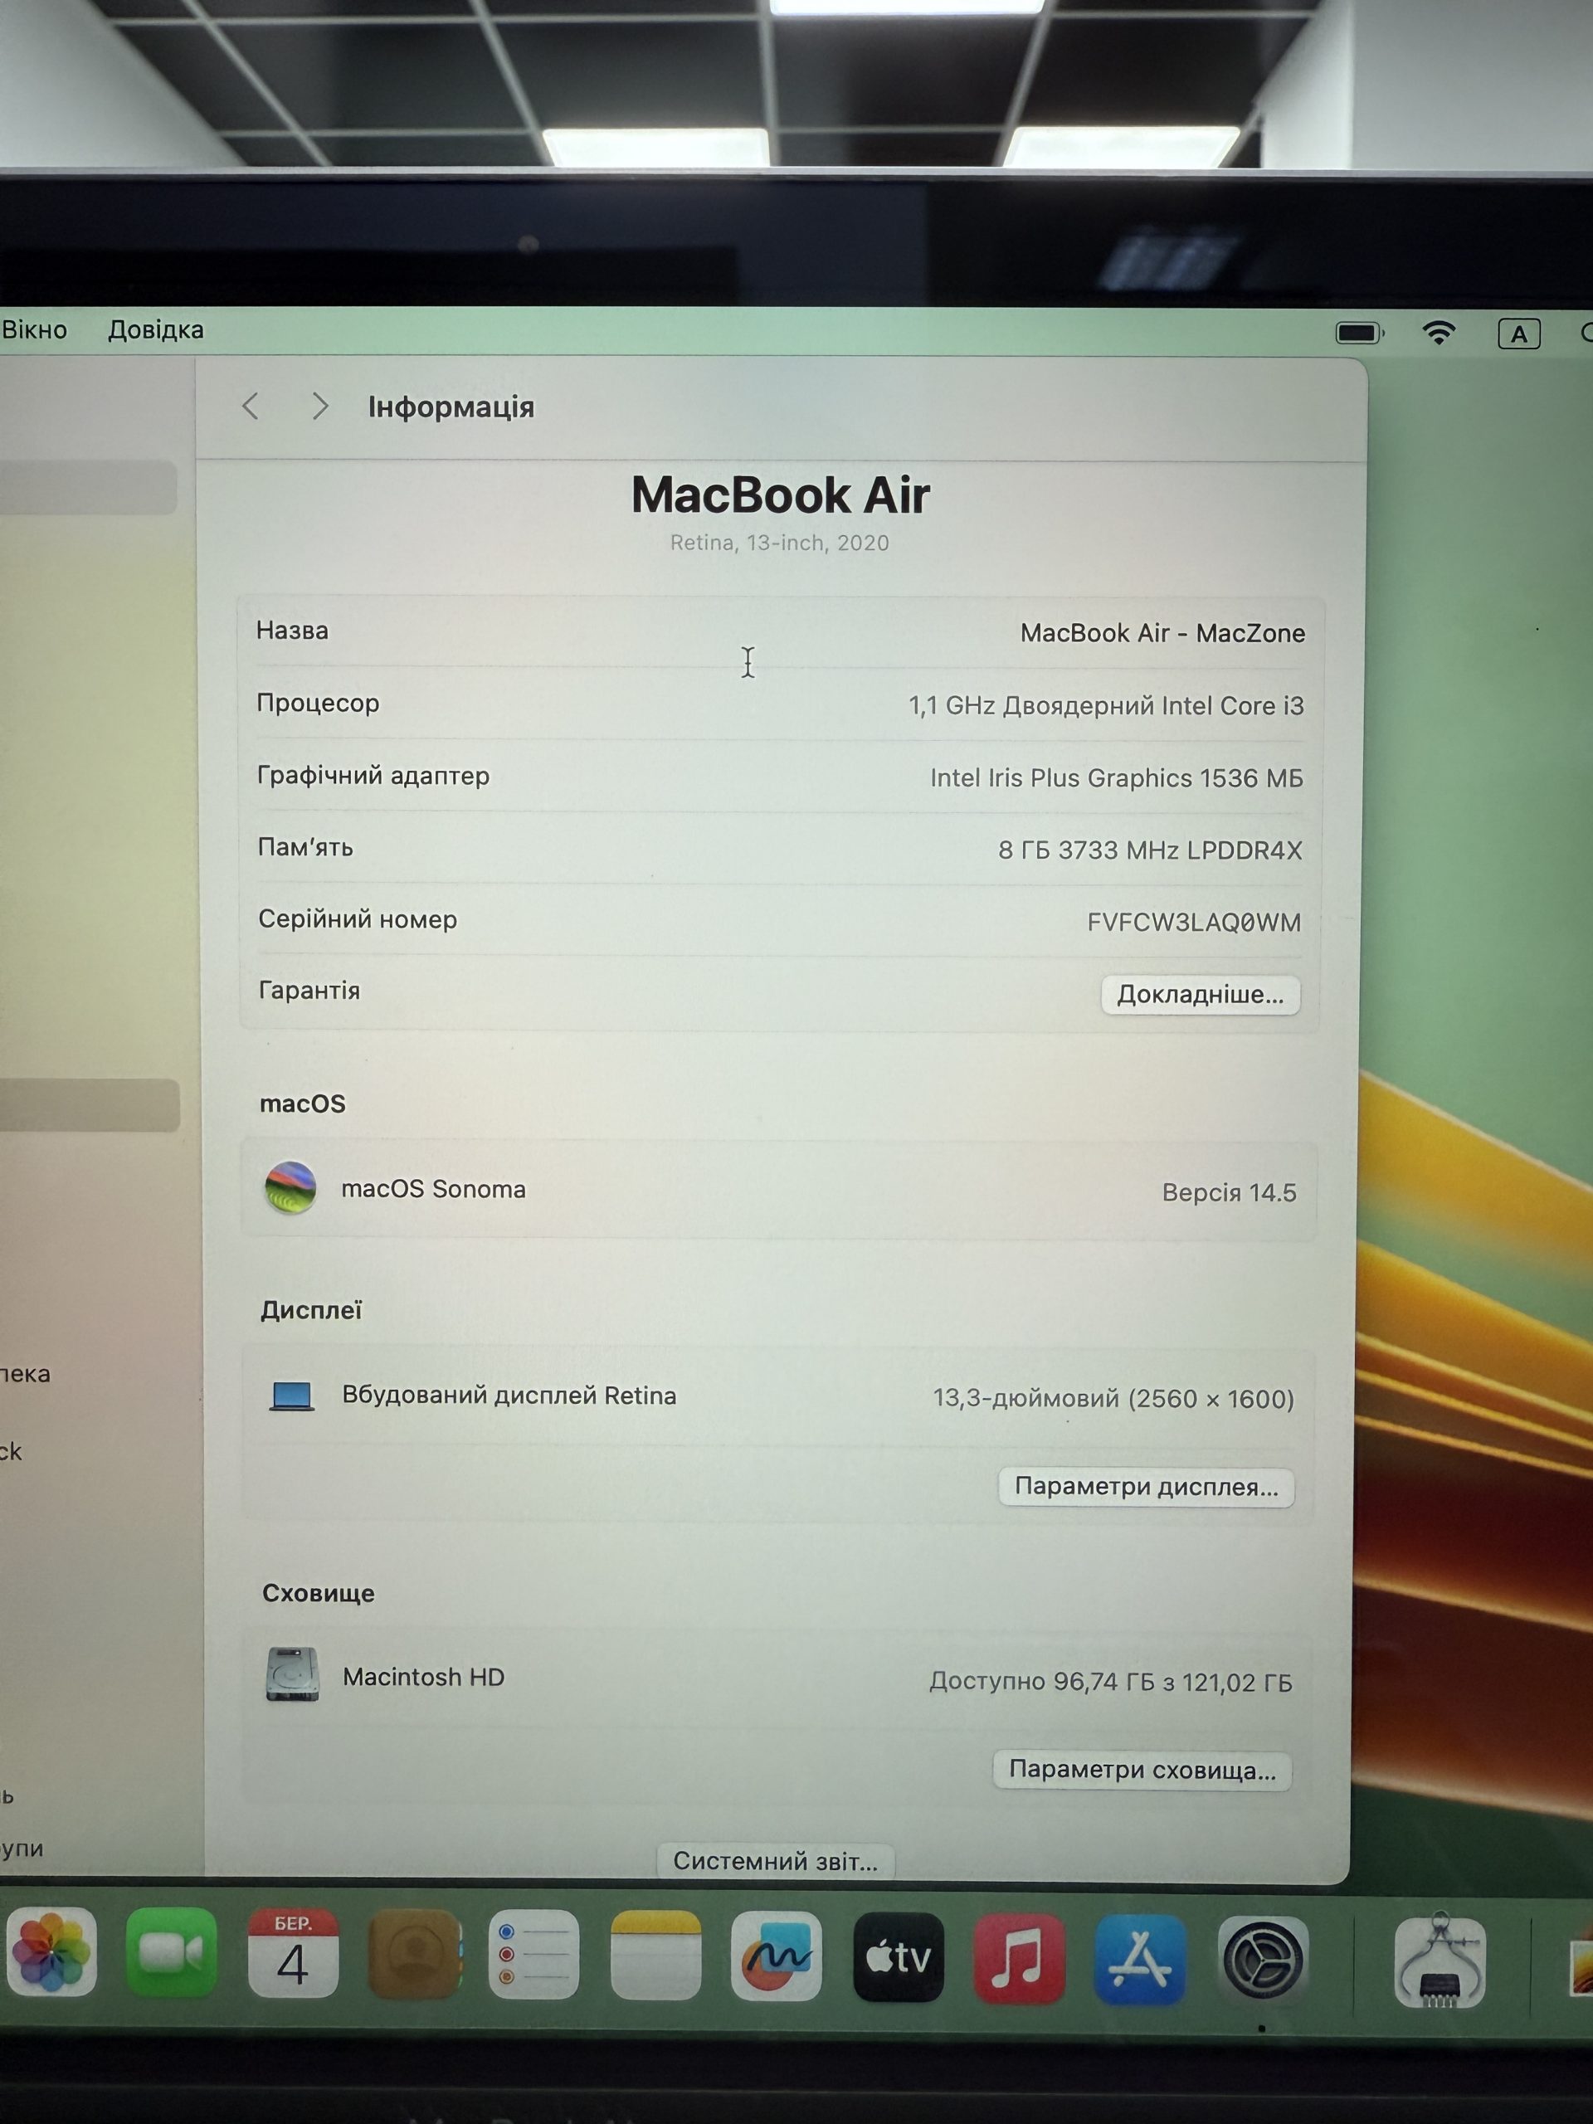This screenshot has width=1593, height=2124.
Task: Open the Wi-Fi menu in the menu bar
Action: [x=1439, y=334]
